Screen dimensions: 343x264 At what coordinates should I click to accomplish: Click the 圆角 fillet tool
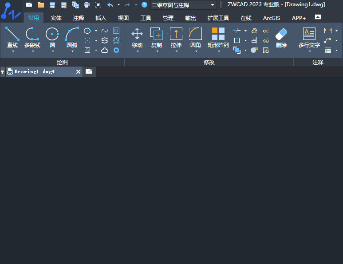[x=196, y=37]
